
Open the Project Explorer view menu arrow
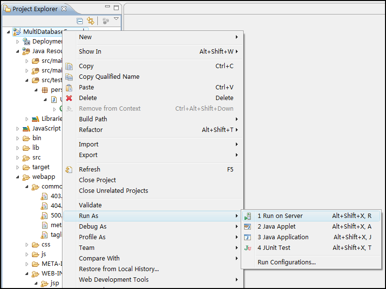[116, 19]
